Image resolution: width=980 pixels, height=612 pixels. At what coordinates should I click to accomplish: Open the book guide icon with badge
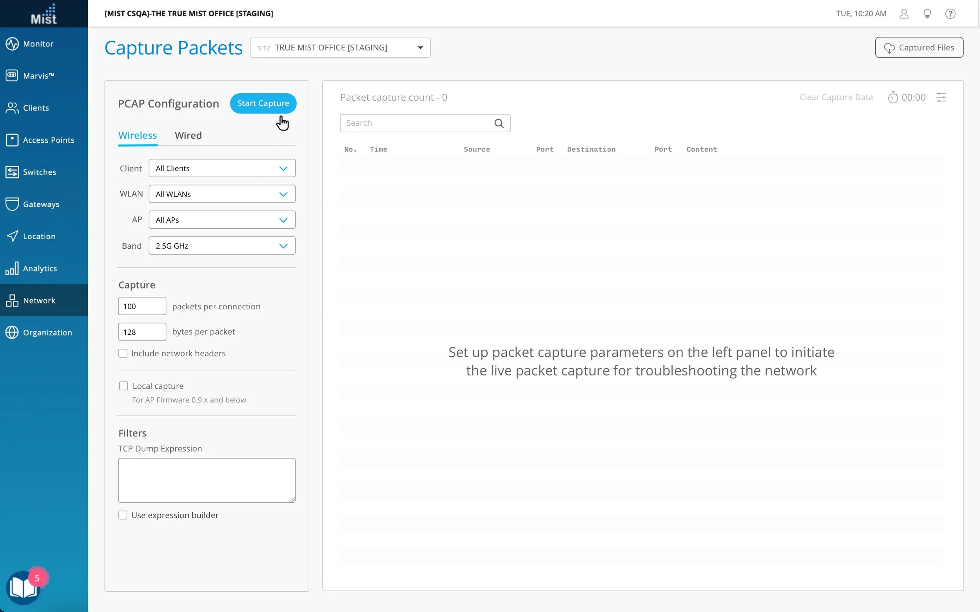coord(23,587)
